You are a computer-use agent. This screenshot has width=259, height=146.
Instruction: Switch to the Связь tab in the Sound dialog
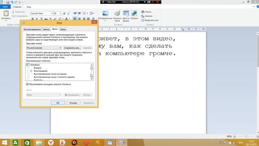pyautogui.click(x=63, y=29)
